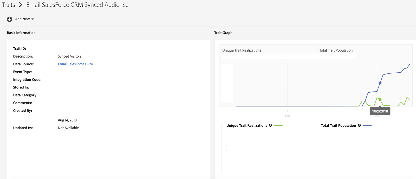Viewport: 416px width, 179px height.
Task: Click the blue data point on the graph
Action: 380,83
